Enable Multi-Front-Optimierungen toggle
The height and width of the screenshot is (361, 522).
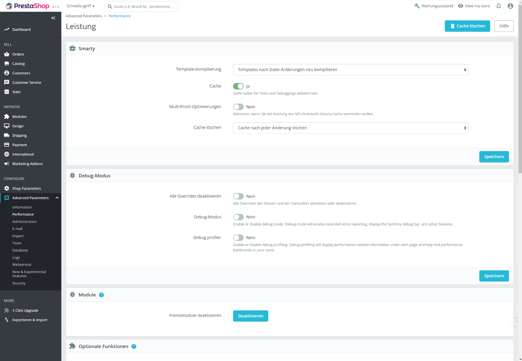click(238, 107)
